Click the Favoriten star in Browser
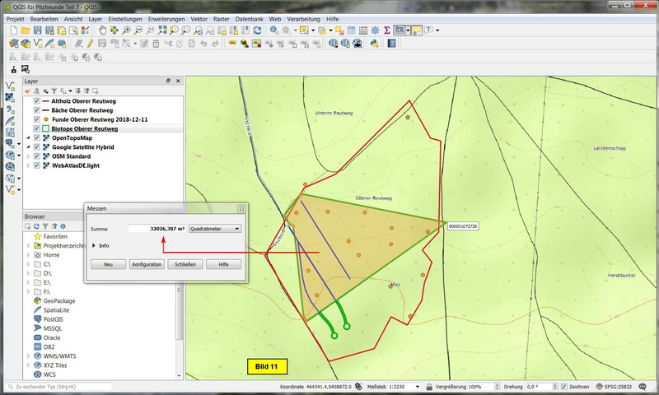 pyautogui.click(x=38, y=235)
